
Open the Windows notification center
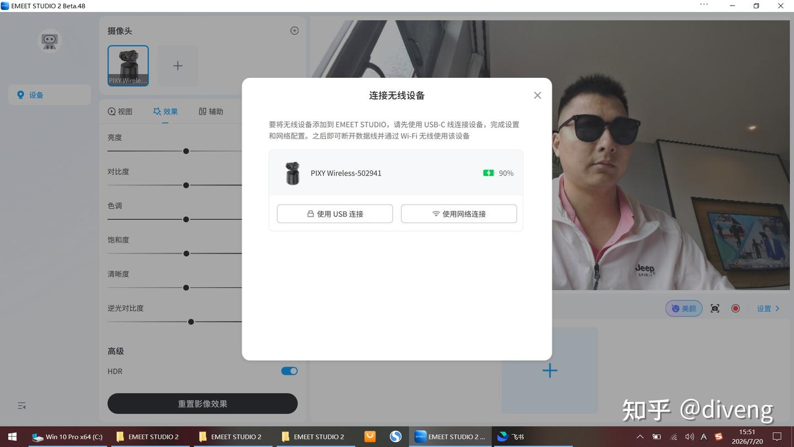coord(776,437)
